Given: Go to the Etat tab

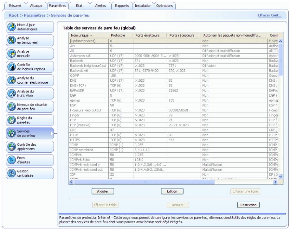Looking at the screenshot, I should click(79, 6).
